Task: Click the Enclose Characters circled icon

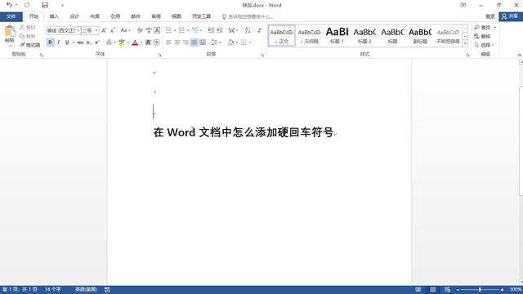Action: pos(156,42)
